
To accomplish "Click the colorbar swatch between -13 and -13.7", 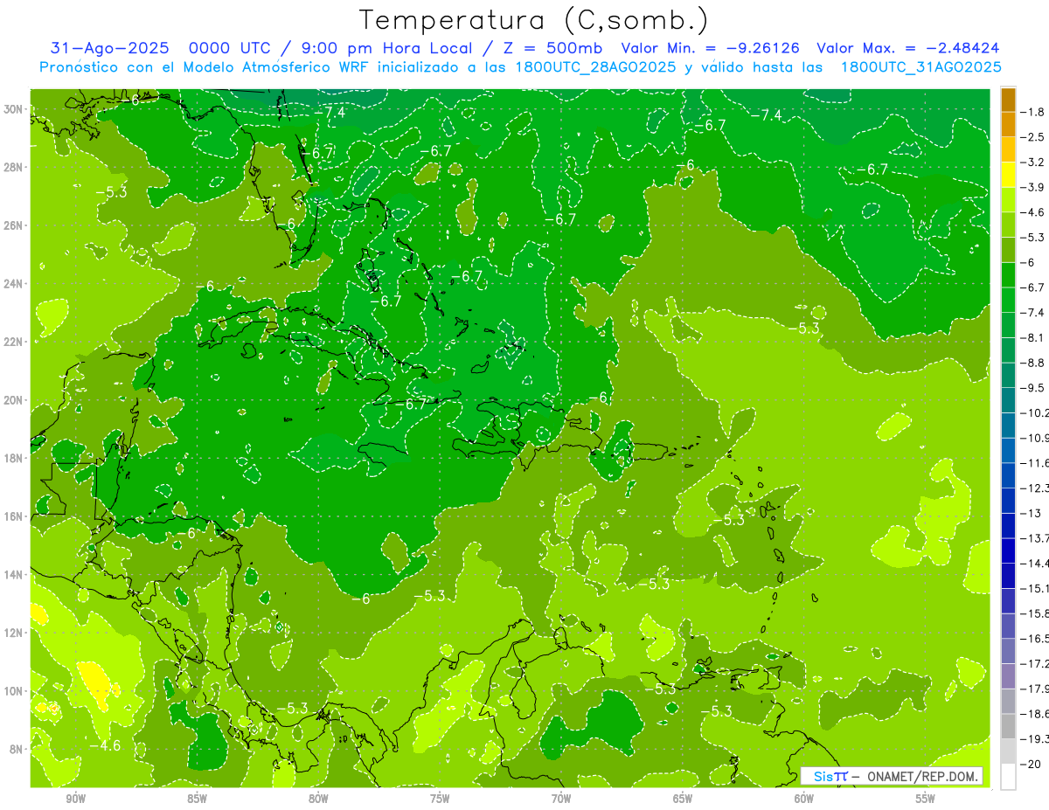I will 1008,525.
